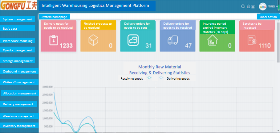Screen dimensions: 280x133
Task: Open Storage management menu
Action: click(x=18, y=61)
